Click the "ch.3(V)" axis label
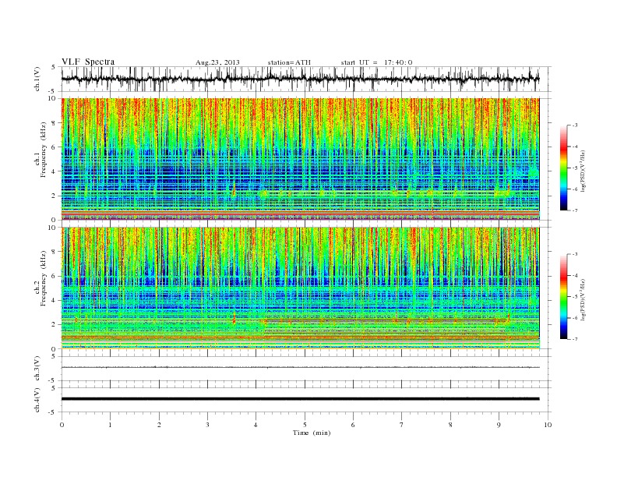This screenshot has width=617, height=477. 37,369
